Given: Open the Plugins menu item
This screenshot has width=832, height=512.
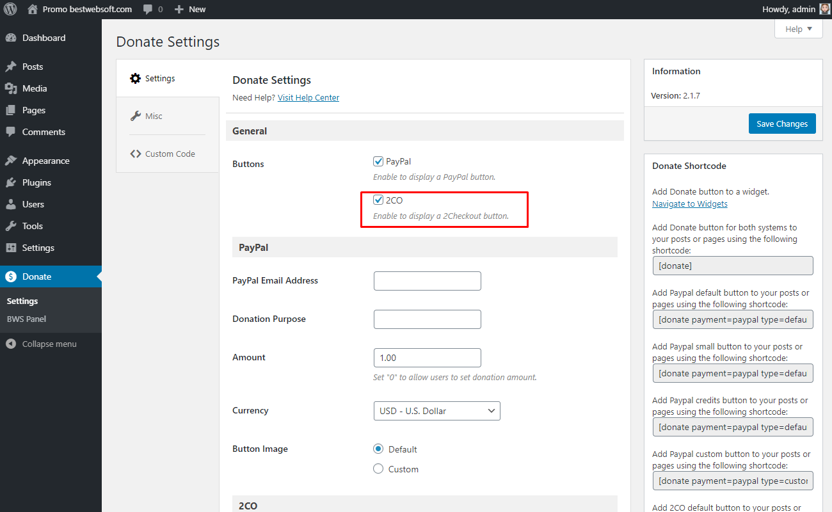Looking at the screenshot, I should coord(51,182).
